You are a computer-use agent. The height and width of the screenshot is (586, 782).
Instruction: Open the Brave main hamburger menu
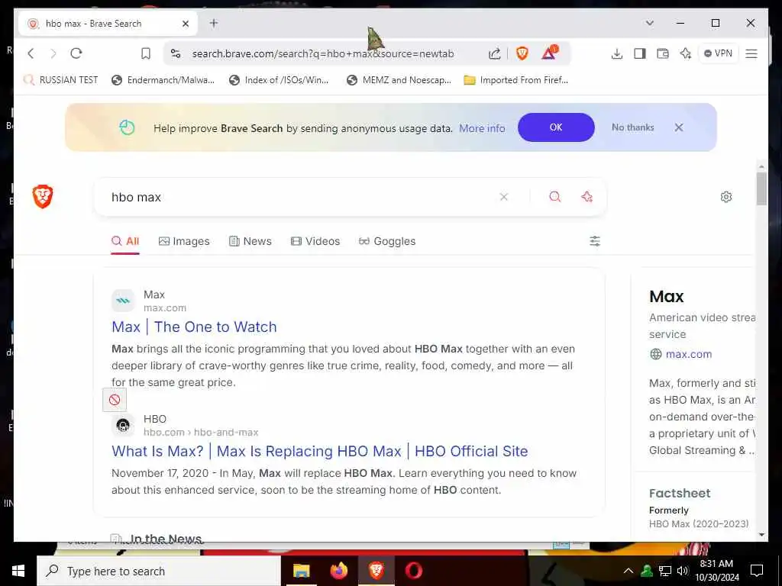751,53
